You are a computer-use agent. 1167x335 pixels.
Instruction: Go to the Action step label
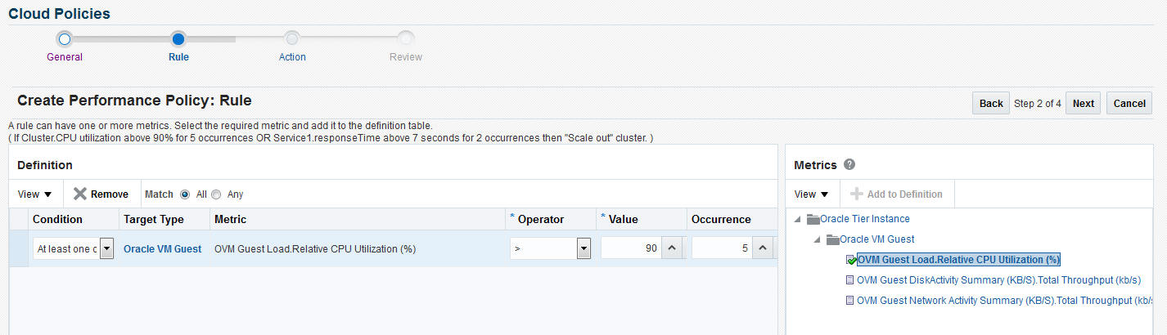[x=292, y=57]
